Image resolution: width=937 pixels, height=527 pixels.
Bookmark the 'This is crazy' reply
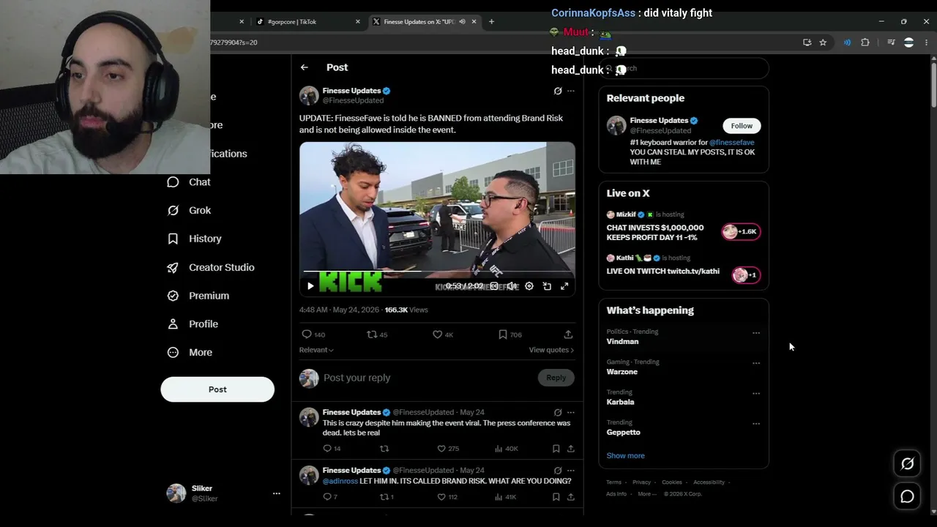coord(556,449)
